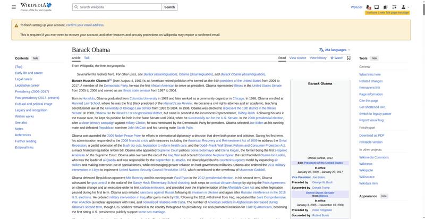The width and height of the screenshot is (425, 219).
Task: Open Printable version link
Action: (371, 142)
